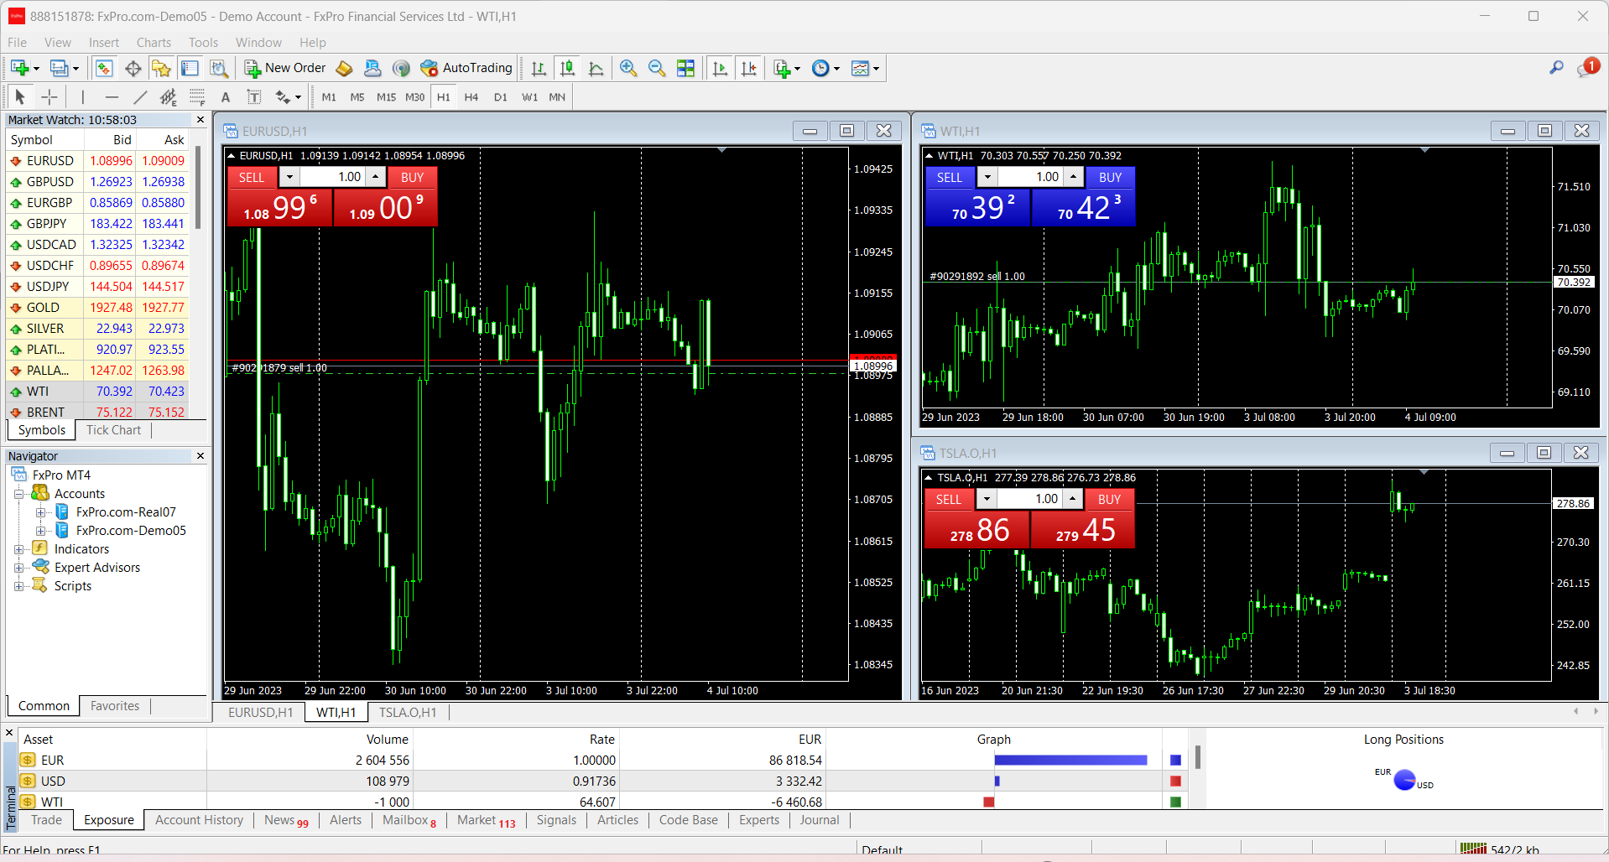Switch timeframe to M5
The width and height of the screenshot is (1609, 862).
click(357, 97)
